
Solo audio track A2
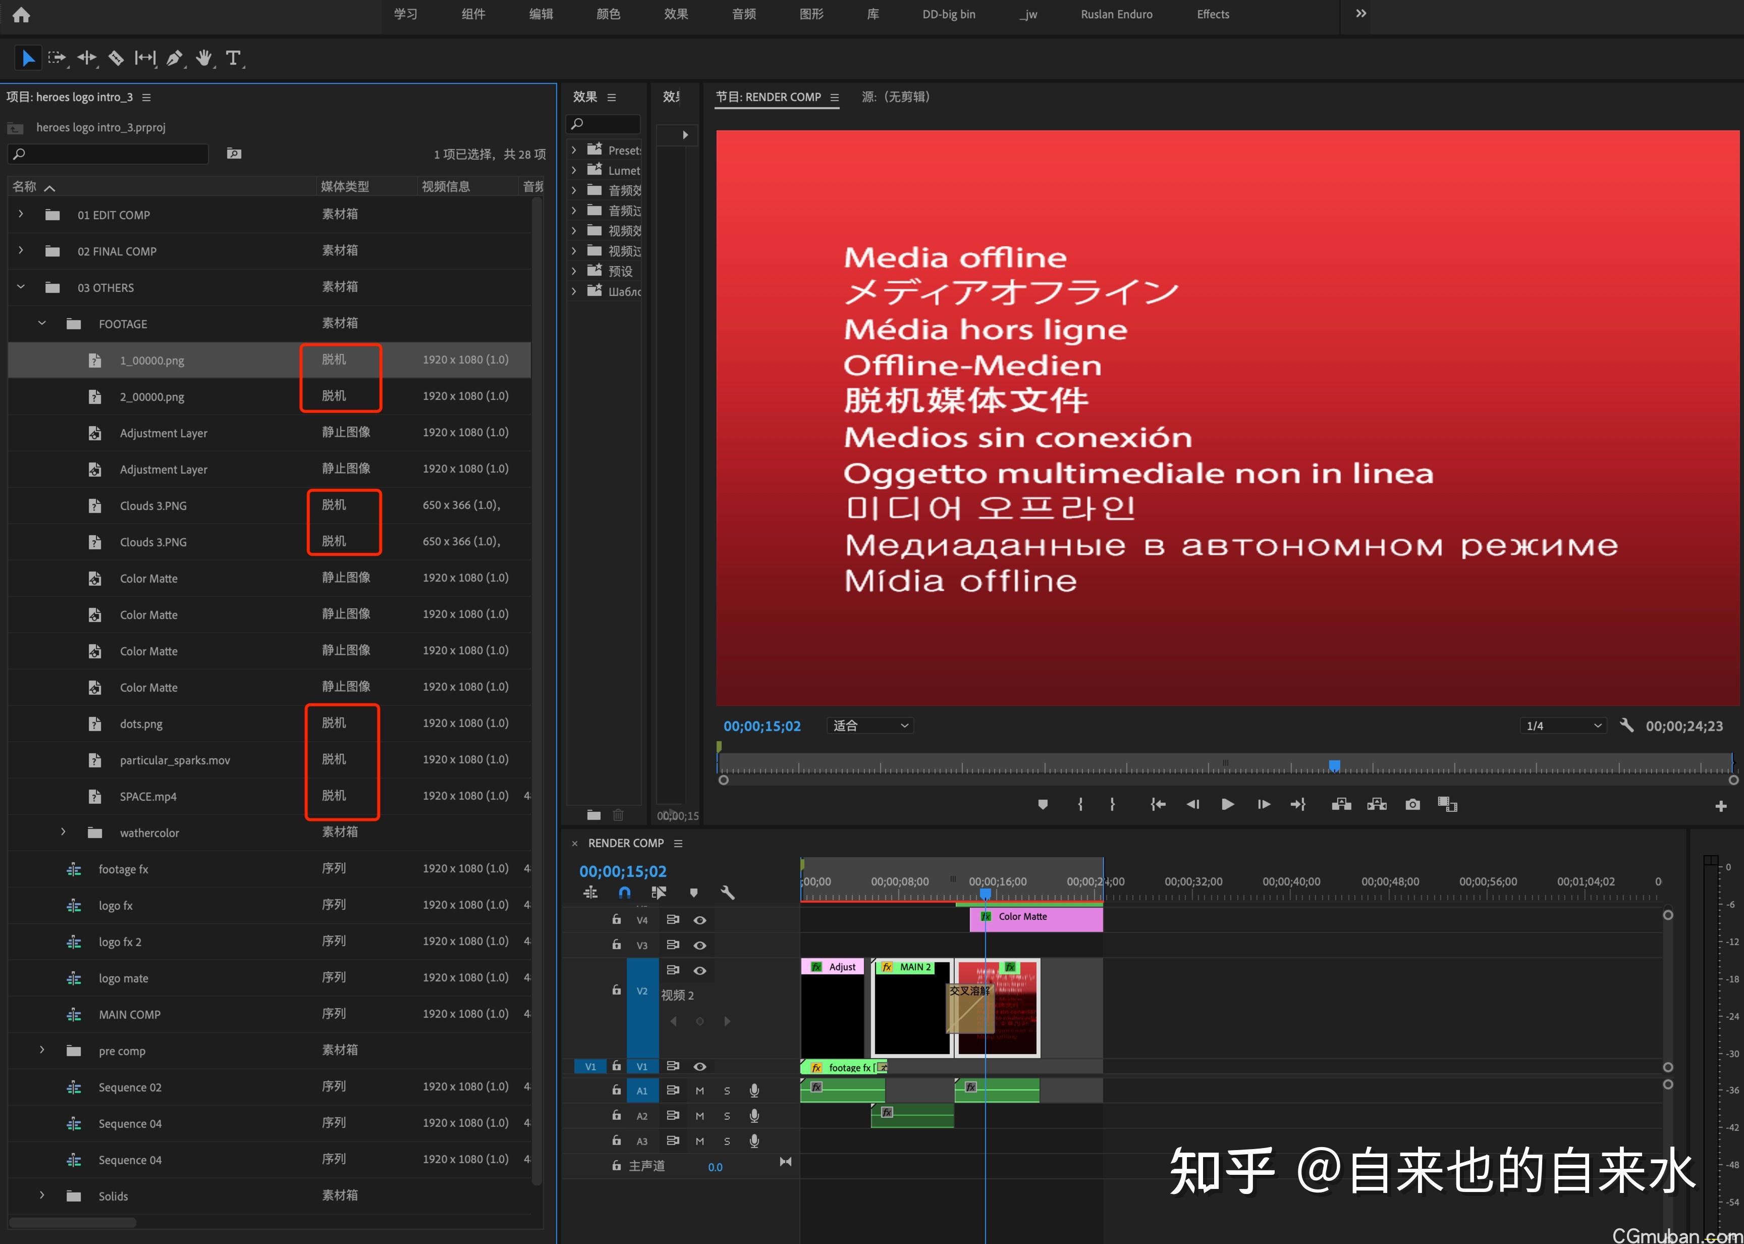pos(727,1116)
